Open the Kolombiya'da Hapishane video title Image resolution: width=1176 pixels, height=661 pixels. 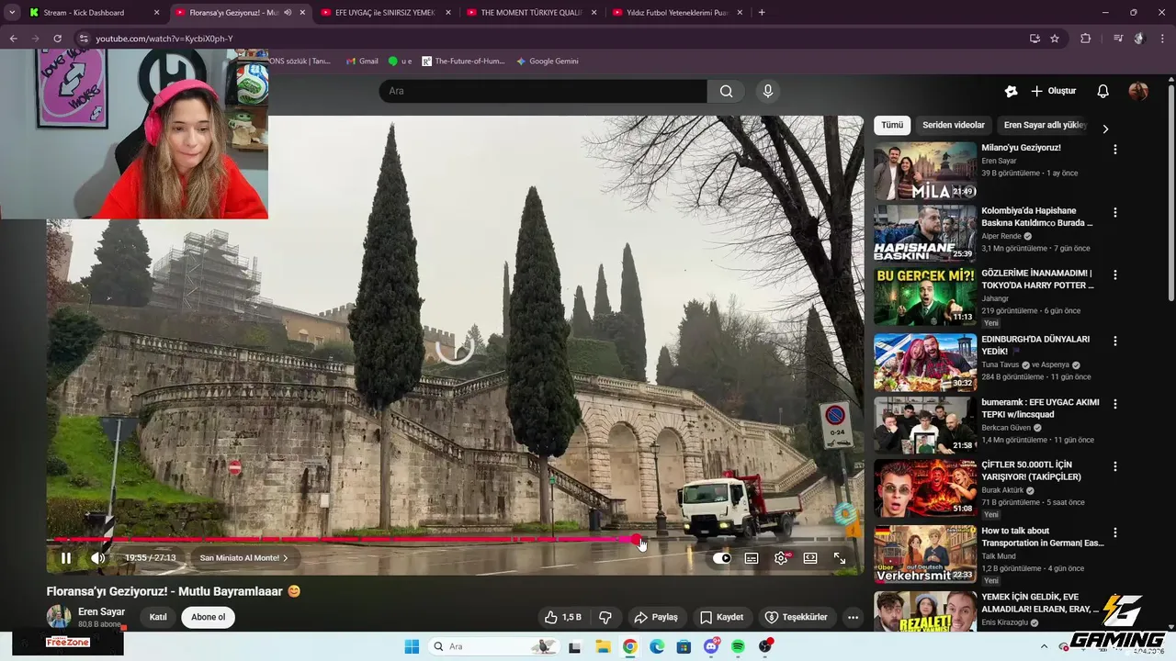point(1037,217)
